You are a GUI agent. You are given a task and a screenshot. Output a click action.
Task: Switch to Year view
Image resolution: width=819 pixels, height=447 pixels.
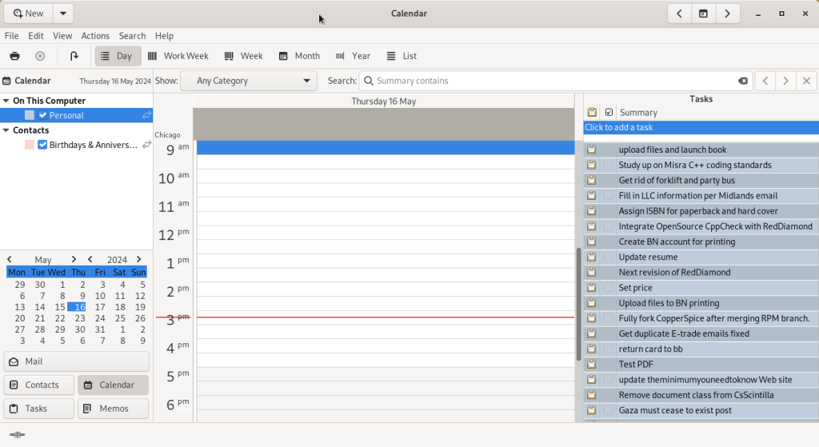click(x=353, y=56)
